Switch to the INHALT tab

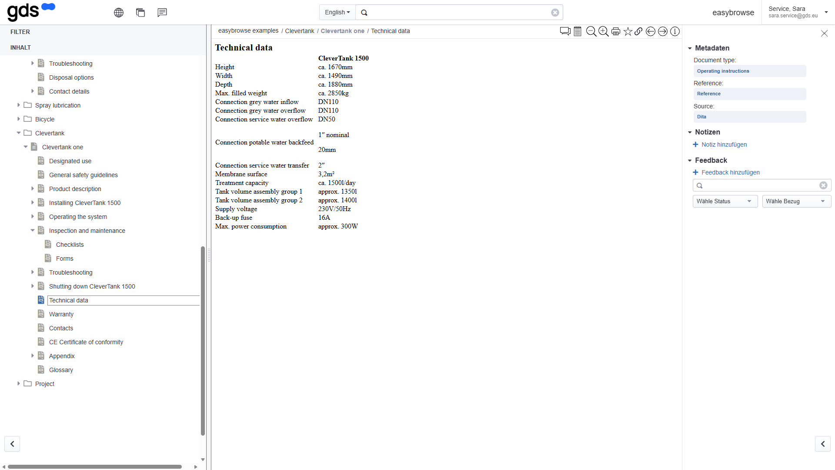(20, 47)
